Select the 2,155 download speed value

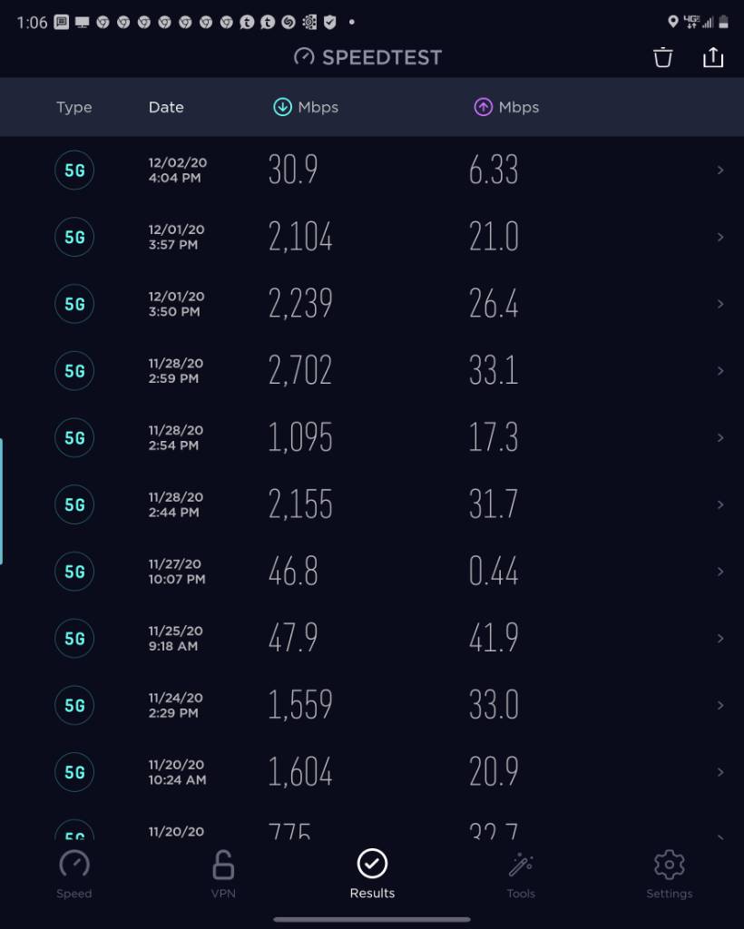pos(300,504)
